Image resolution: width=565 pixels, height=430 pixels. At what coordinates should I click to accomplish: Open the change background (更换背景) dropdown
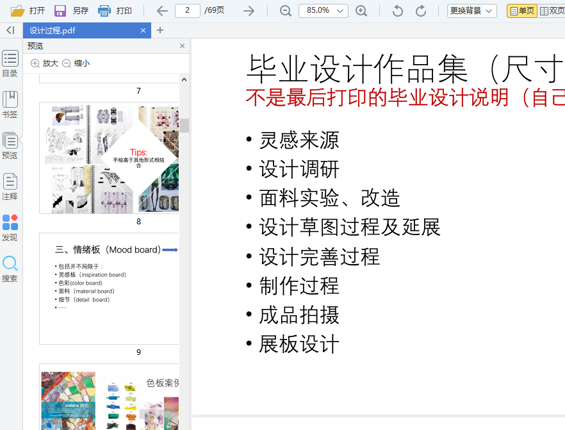(471, 11)
